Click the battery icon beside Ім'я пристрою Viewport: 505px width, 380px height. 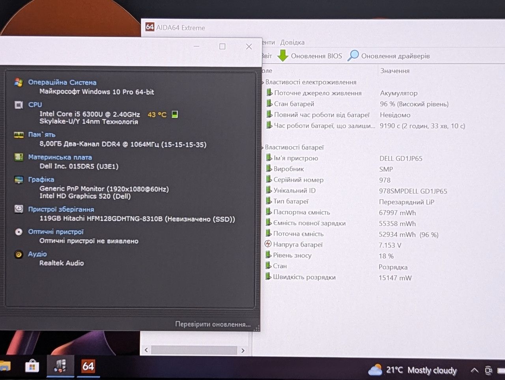[269, 157]
